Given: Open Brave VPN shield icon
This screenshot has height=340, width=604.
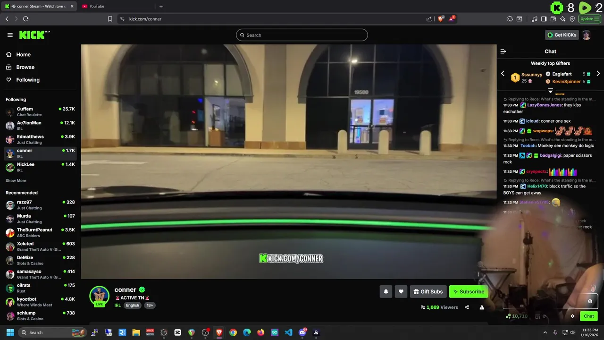Looking at the screenshot, I should point(572,19).
